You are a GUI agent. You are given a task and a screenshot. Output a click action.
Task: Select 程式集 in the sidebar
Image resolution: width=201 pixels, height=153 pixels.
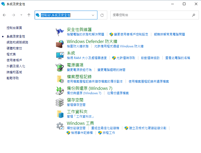click(11, 54)
